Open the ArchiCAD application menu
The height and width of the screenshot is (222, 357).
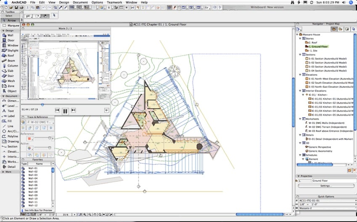pos(19,2)
